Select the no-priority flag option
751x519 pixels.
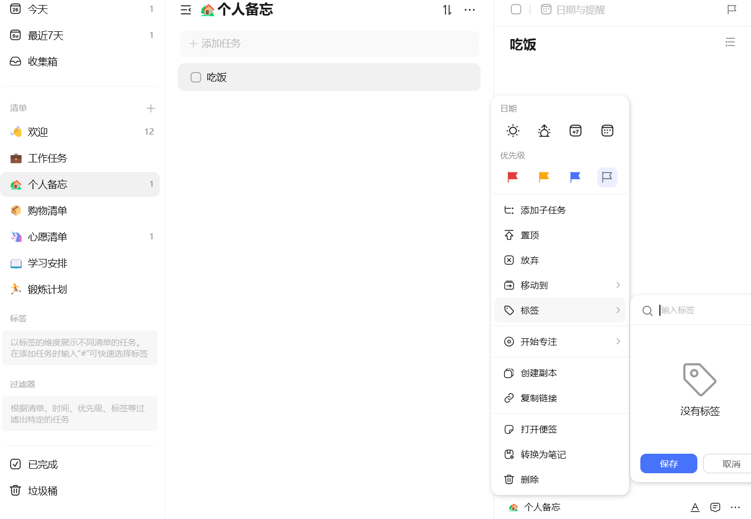tap(607, 177)
